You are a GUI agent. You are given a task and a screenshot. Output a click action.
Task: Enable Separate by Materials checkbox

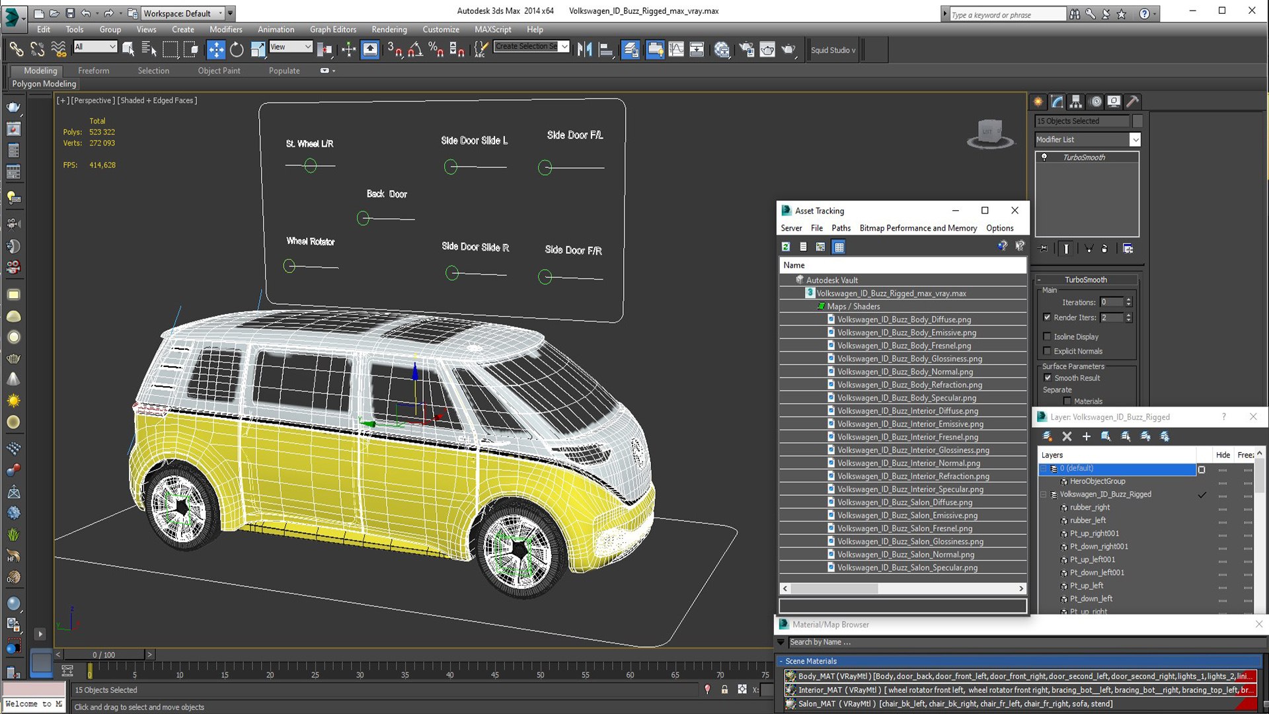click(1067, 401)
